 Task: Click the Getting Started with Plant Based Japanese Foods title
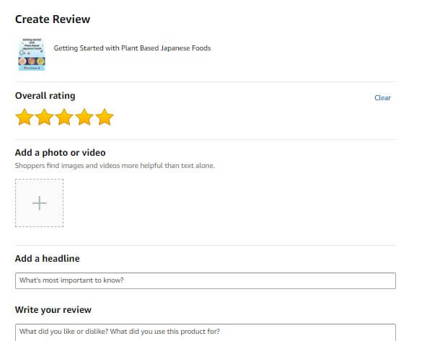[x=132, y=48]
